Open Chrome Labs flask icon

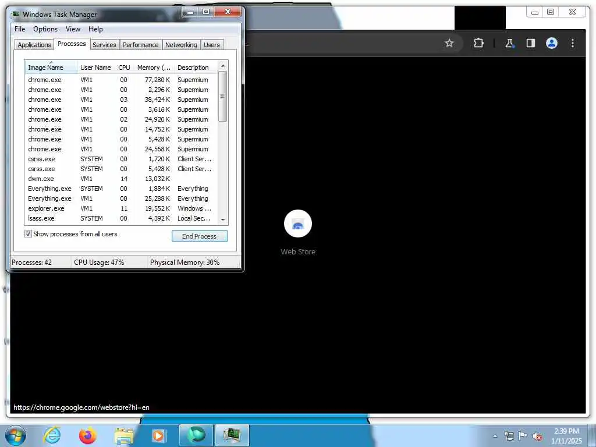pyautogui.click(x=509, y=43)
